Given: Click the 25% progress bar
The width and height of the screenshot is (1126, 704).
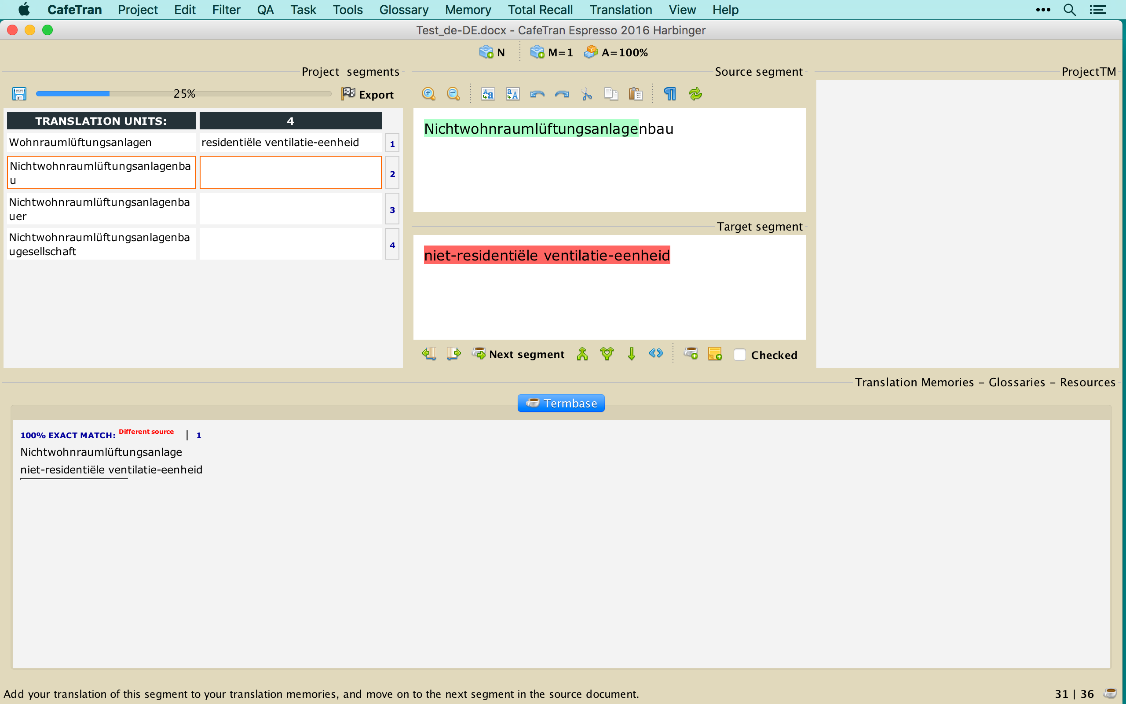Looking at the screenshot, I should (183, 94).
